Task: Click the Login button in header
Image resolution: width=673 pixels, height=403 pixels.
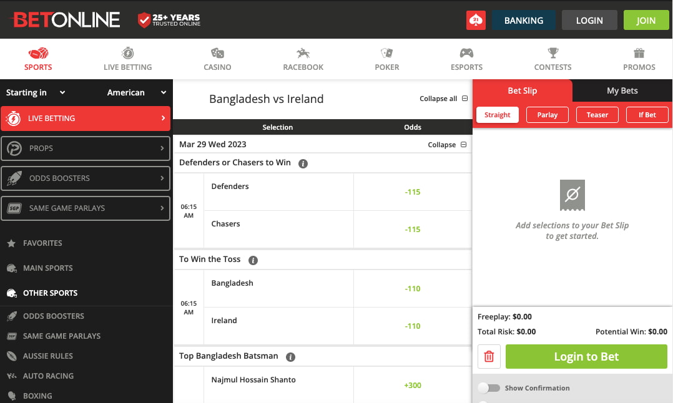Action: point(589,20)
